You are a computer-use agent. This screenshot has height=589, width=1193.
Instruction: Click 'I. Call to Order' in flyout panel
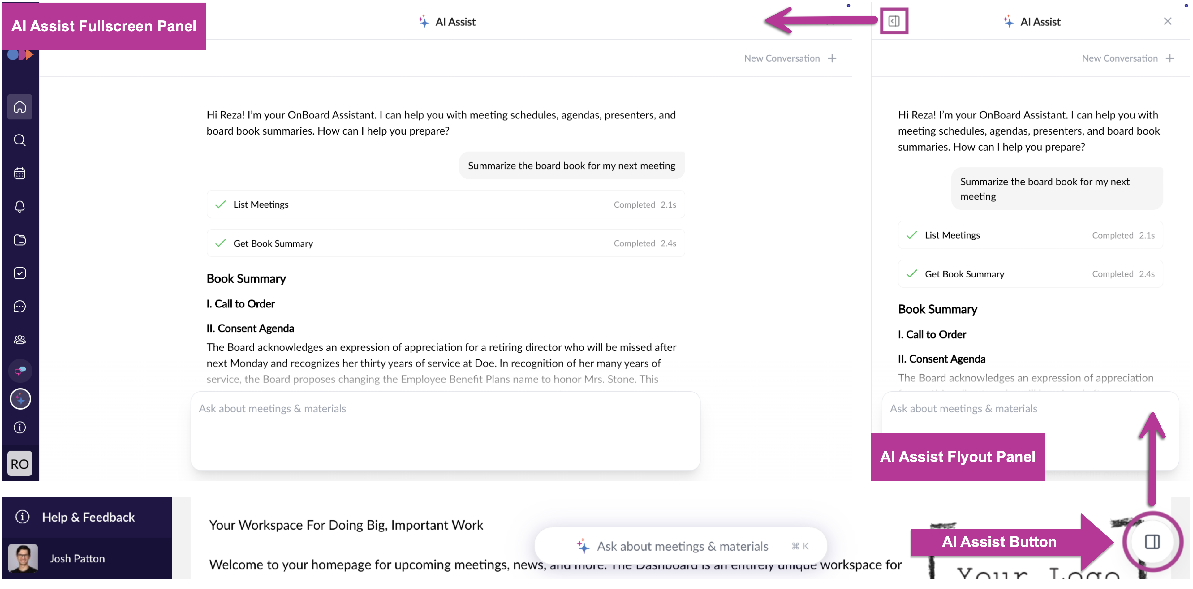point(932,334)
